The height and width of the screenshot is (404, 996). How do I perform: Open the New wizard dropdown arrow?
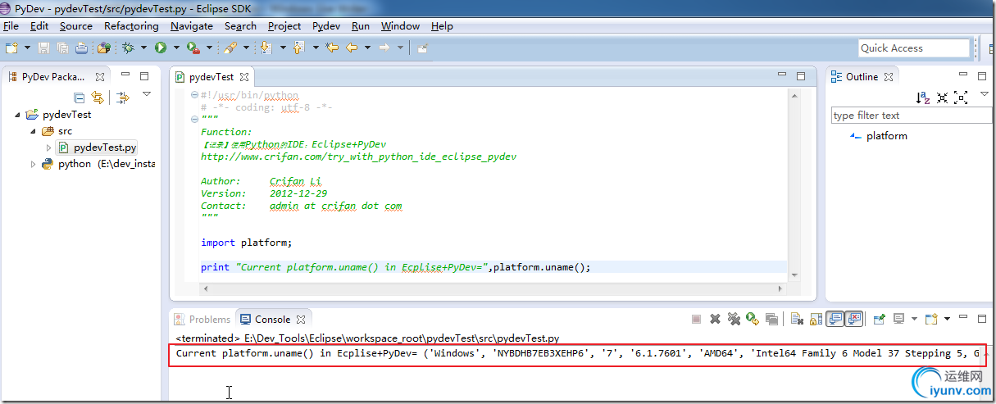[27, 48]
